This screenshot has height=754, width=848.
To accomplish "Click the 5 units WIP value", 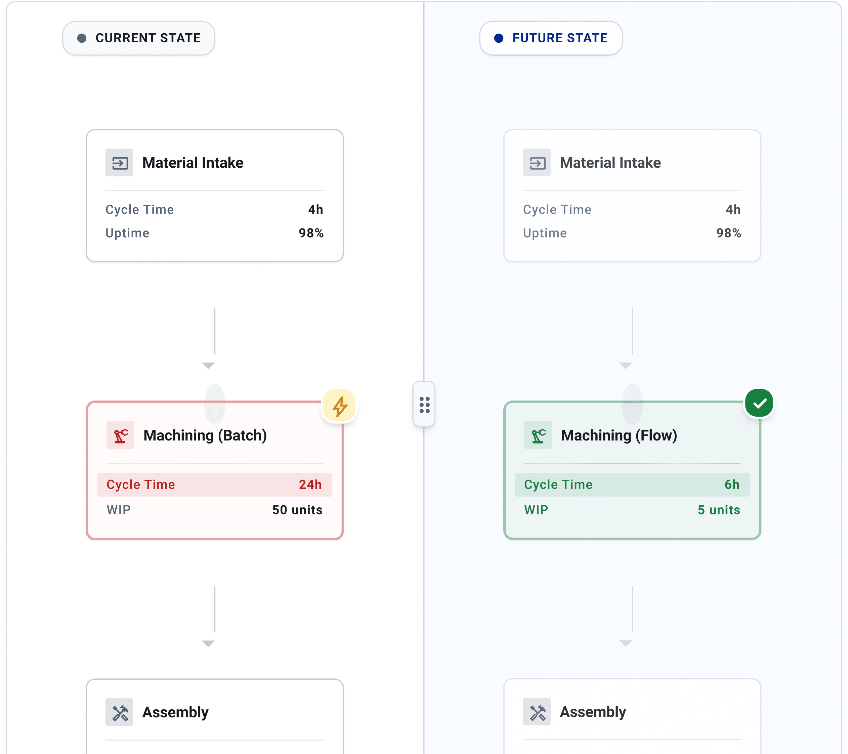I will pyautogui.click(x=719, y=510).
